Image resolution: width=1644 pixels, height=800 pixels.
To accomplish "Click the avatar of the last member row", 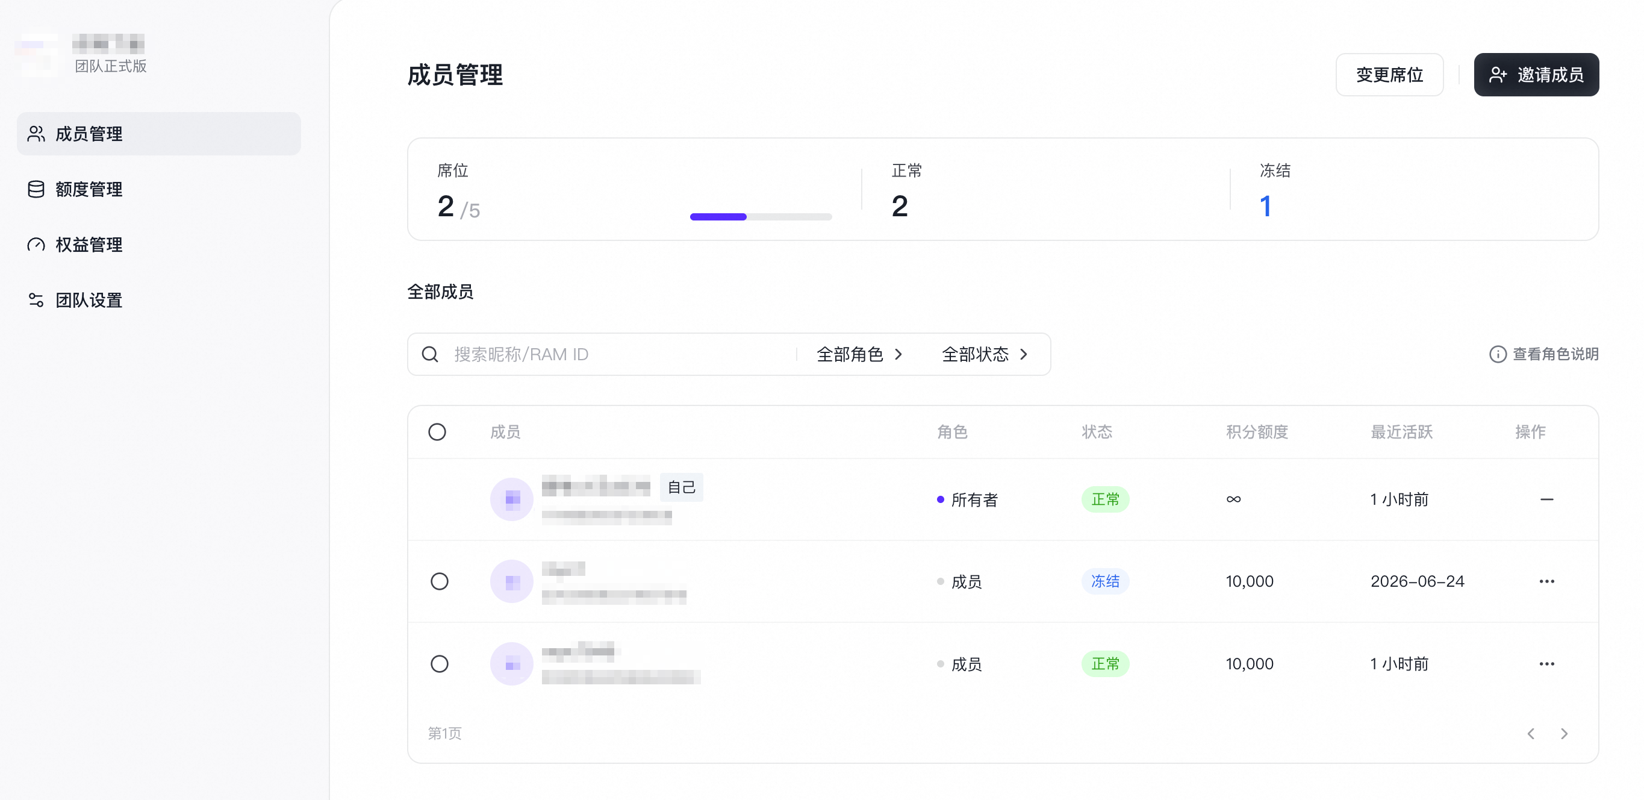I will [x=512, y=664].
